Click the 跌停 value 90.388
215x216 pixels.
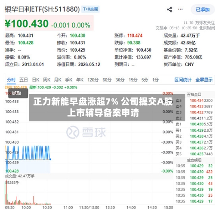[134, 43]
